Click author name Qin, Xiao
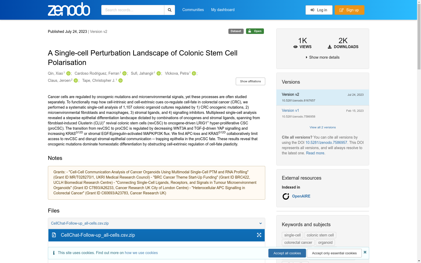 [56, 73]
